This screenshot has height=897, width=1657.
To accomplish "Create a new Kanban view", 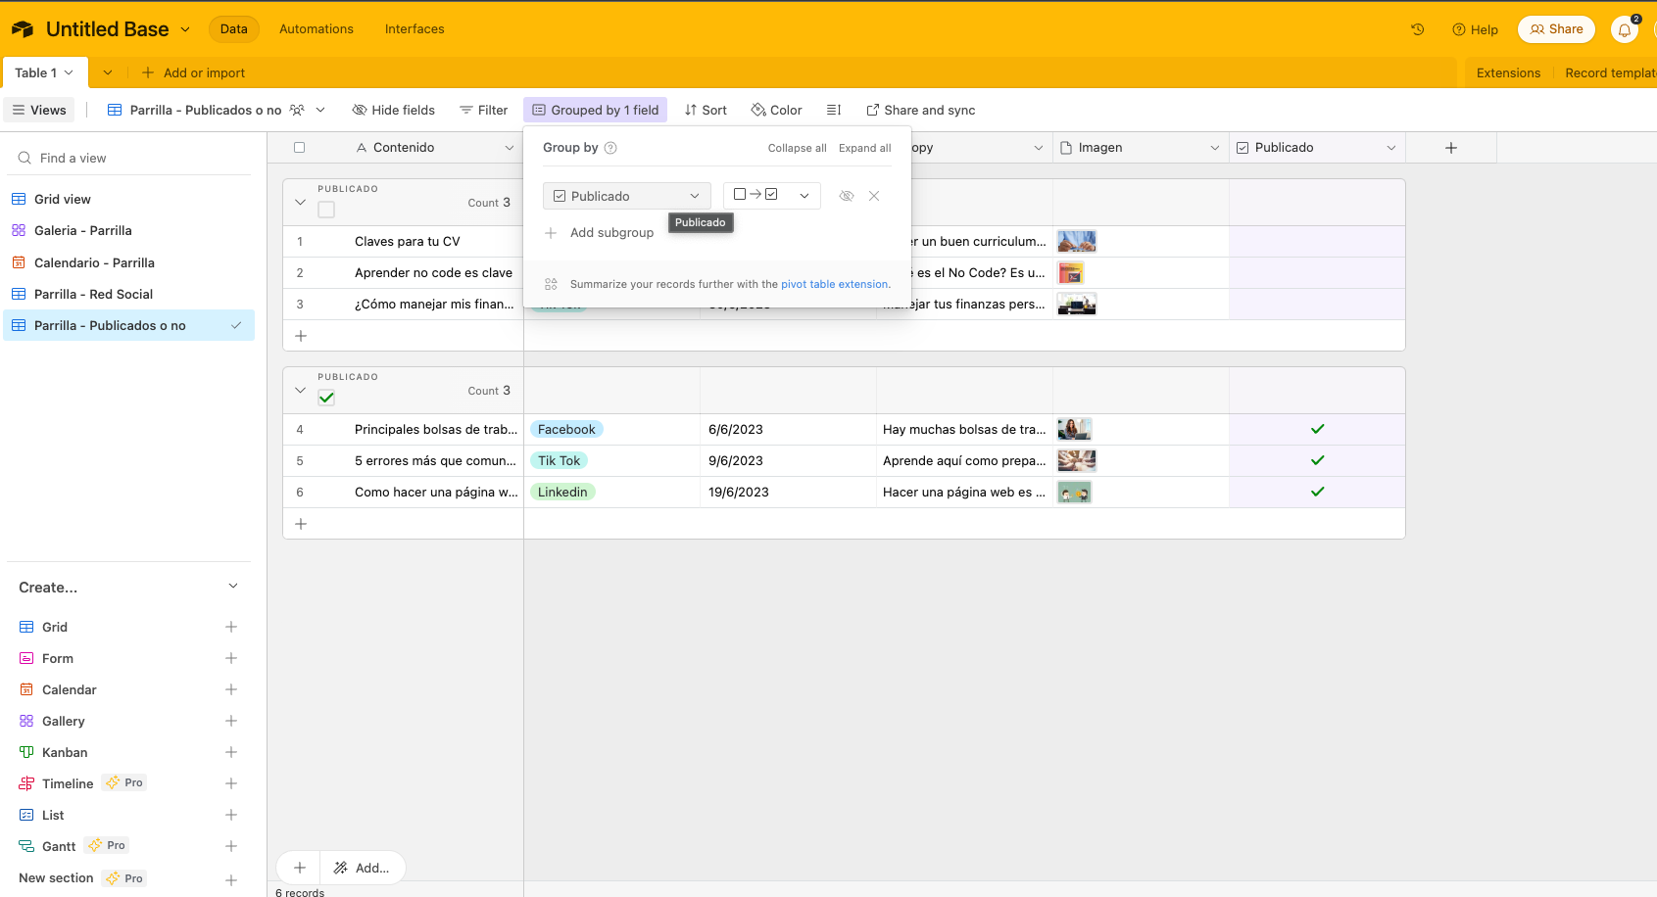I will (x=231, y=752).
